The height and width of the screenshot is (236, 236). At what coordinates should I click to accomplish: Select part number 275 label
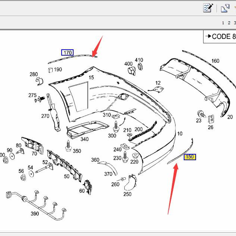pyautogui.click(x=32, y=95)
